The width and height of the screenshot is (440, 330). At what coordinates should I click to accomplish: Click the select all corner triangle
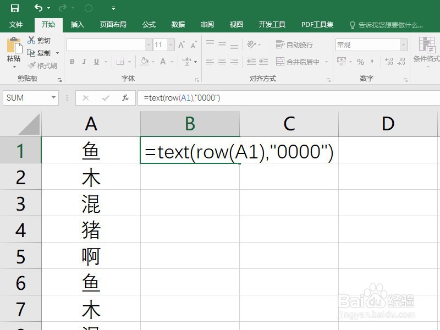click(x=29, y=124)
